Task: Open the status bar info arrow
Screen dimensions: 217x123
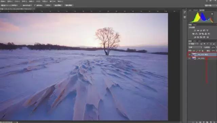Action: [17, 122]
